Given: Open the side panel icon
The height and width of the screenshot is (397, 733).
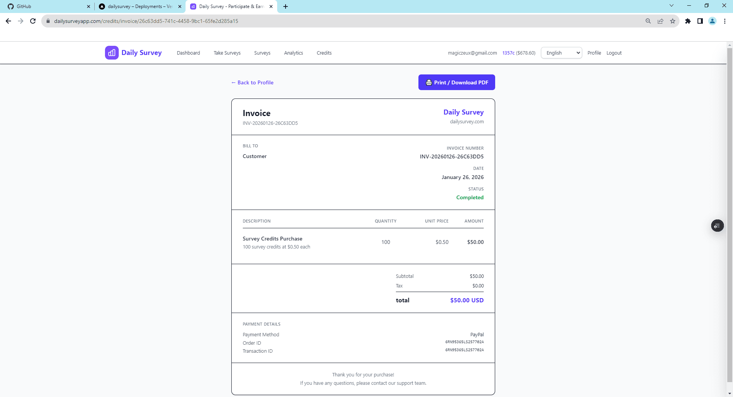Looking at the screenshot, I should tap(700, 21).
